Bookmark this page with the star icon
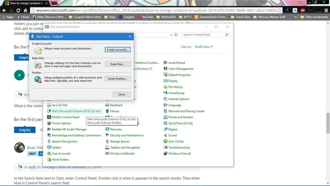330x186 pixels. click(x=279, y=10)
